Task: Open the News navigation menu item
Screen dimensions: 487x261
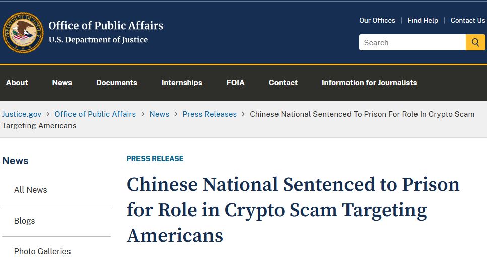Action: 62,83
